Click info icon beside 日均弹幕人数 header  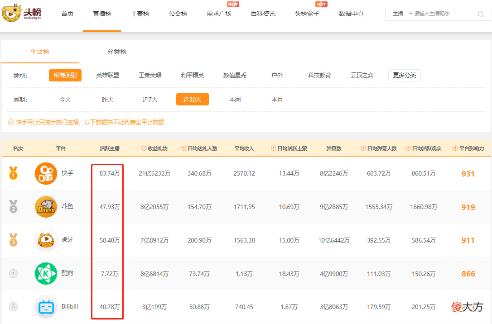pos(363,148)
